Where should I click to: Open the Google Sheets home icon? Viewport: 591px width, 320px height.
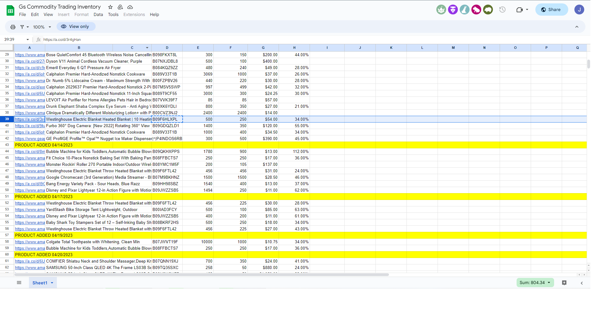[x=10, y=10]
